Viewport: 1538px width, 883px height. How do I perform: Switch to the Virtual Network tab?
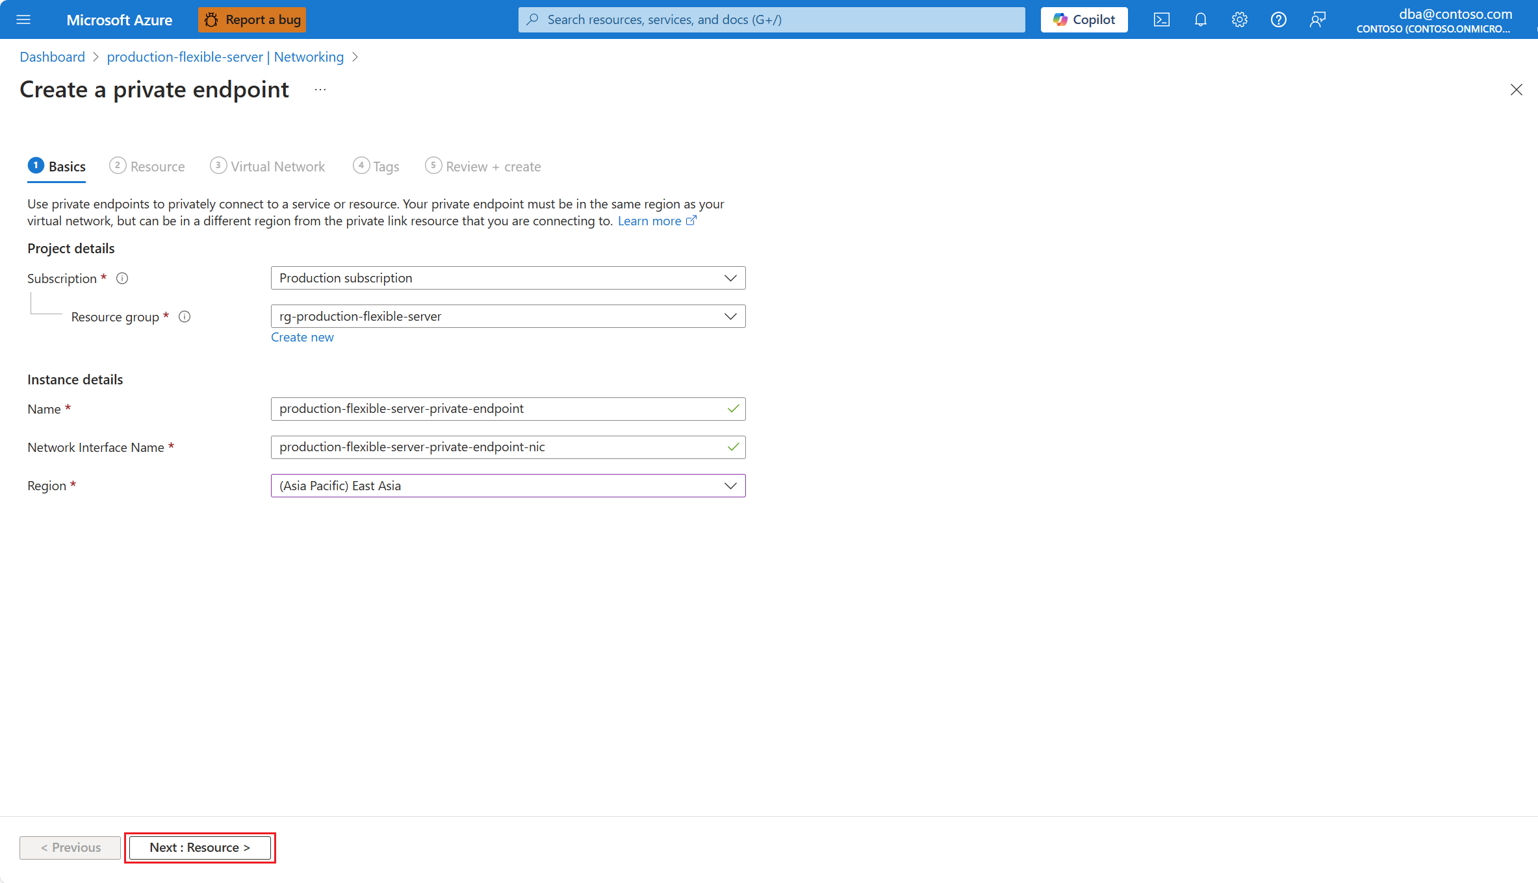(x=268, y=166)
